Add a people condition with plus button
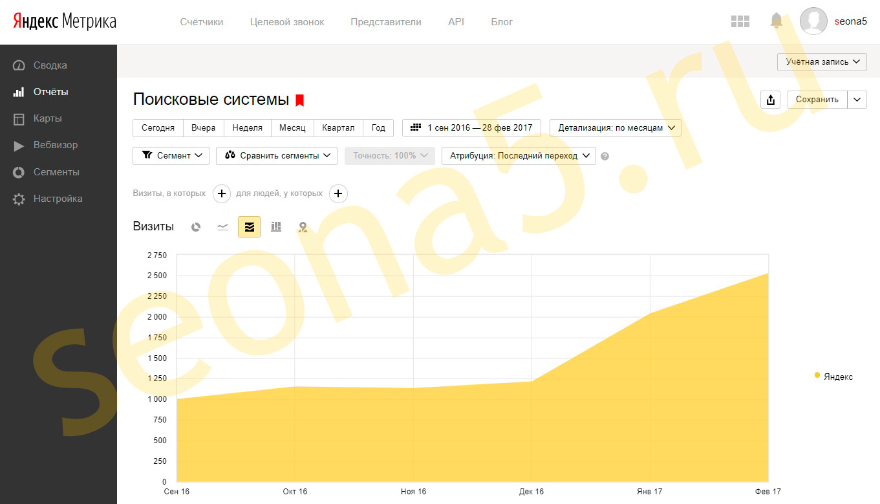Viewport: 880px width, 504px height. (x=338, y=193)
